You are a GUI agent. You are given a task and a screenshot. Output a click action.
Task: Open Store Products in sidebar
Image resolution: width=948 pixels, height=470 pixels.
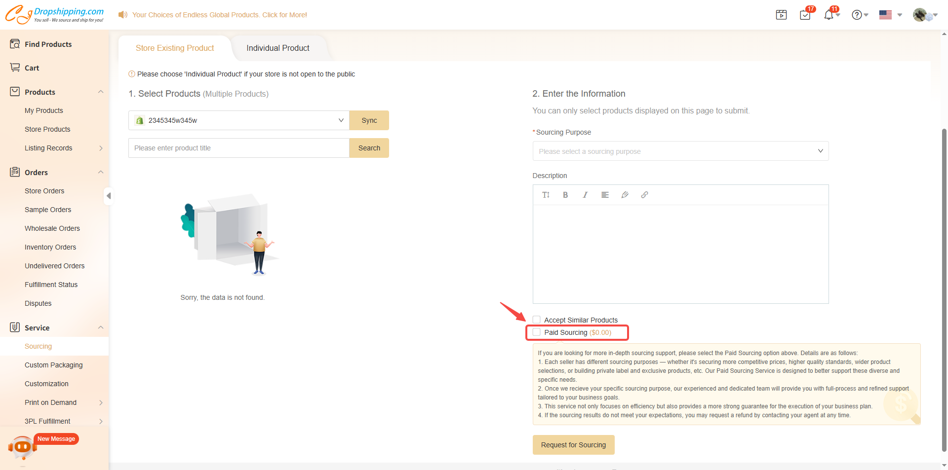(47, 129)
